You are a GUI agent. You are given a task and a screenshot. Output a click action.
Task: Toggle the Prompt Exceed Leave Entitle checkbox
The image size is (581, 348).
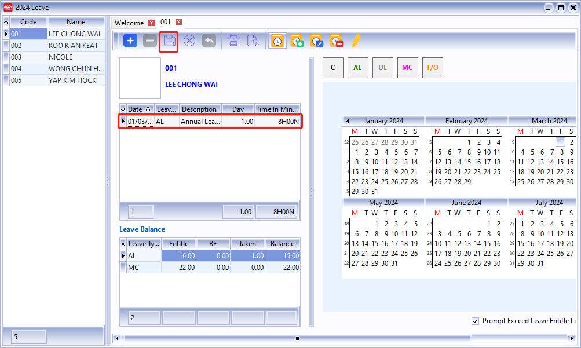pyautogui.click(x=476, y=321)
